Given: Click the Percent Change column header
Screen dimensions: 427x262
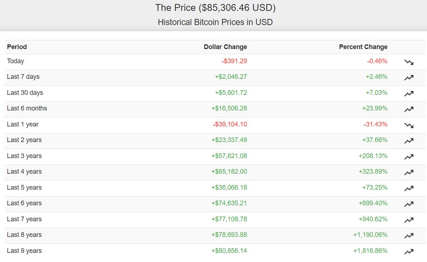Looking at the screenshot, I should [x=363, y=47].
